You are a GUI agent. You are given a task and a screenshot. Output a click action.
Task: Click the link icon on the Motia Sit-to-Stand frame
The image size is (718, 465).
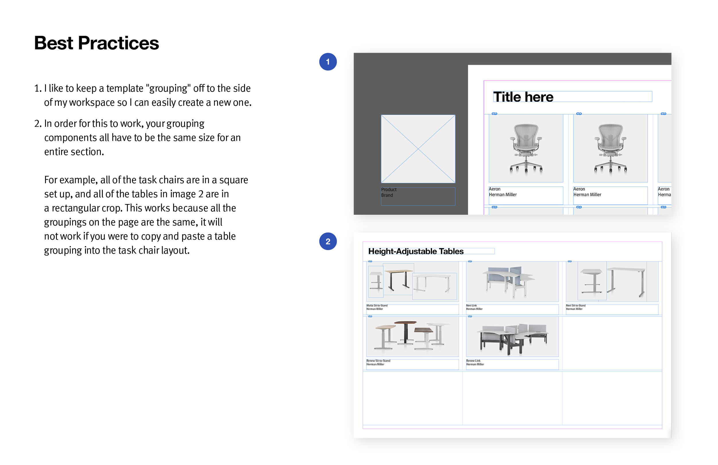click(370, 262)
